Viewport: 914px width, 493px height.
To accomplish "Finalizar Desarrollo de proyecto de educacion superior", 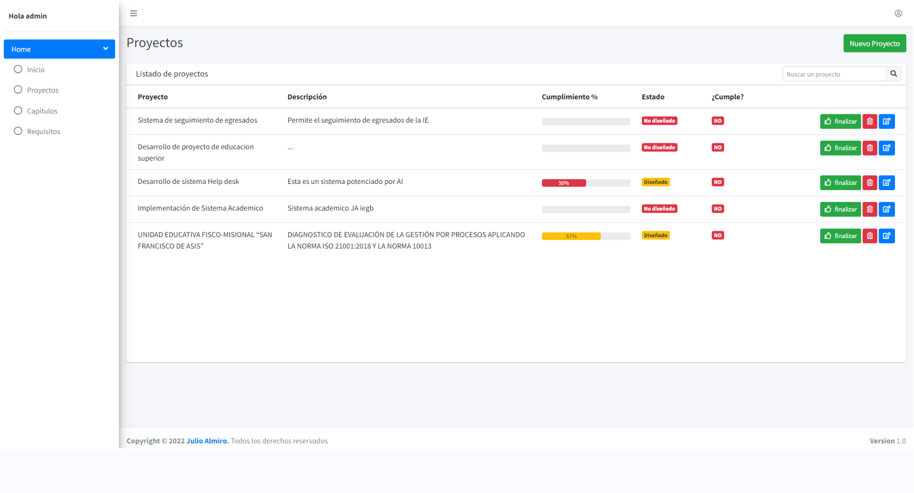I will (x=840, y=148).
